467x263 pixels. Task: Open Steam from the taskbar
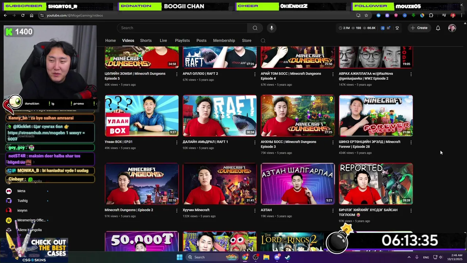287,257
